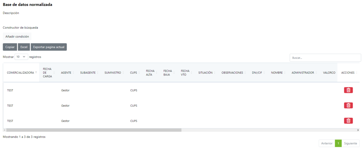The image size is (362, 154).
Task: Sort by Situación column header
Action: click(x=205, y=73)
